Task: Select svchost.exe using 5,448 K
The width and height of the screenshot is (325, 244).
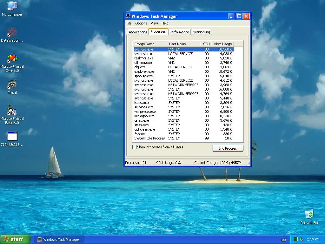Action: coord(184,98)
